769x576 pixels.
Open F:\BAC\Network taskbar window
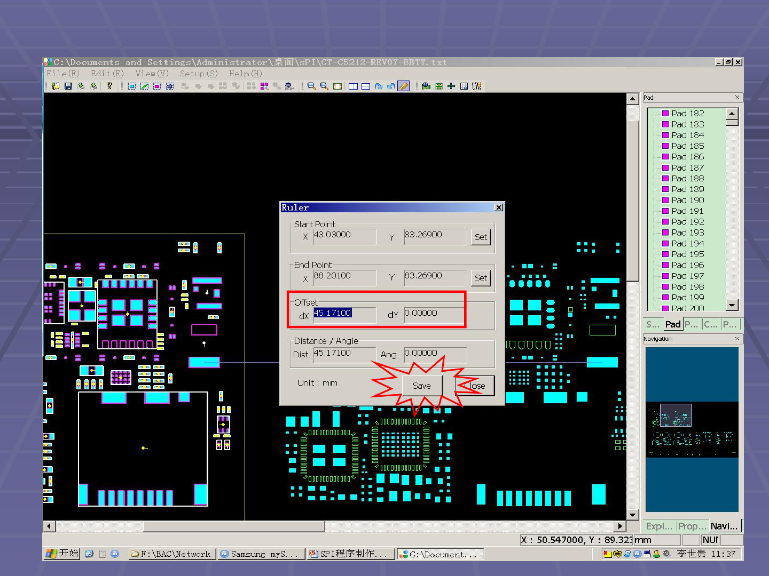(172, 554)
